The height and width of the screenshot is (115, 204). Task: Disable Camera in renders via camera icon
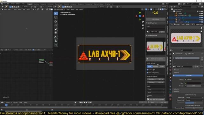coord(202,13)
